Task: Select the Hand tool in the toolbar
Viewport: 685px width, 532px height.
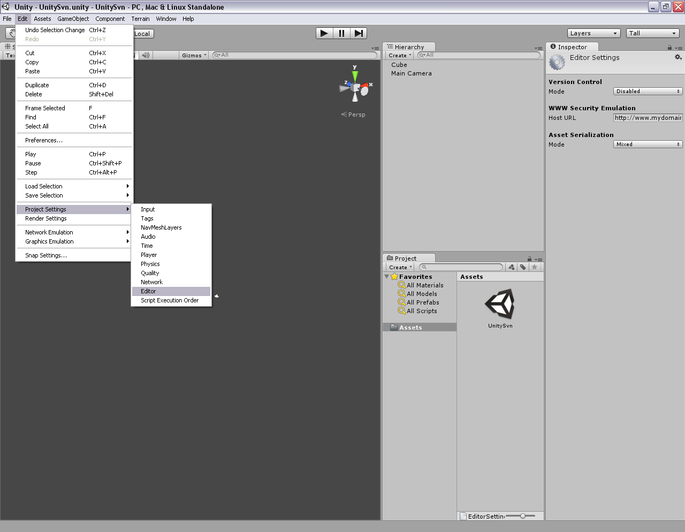Action: [x=10, y=33]
